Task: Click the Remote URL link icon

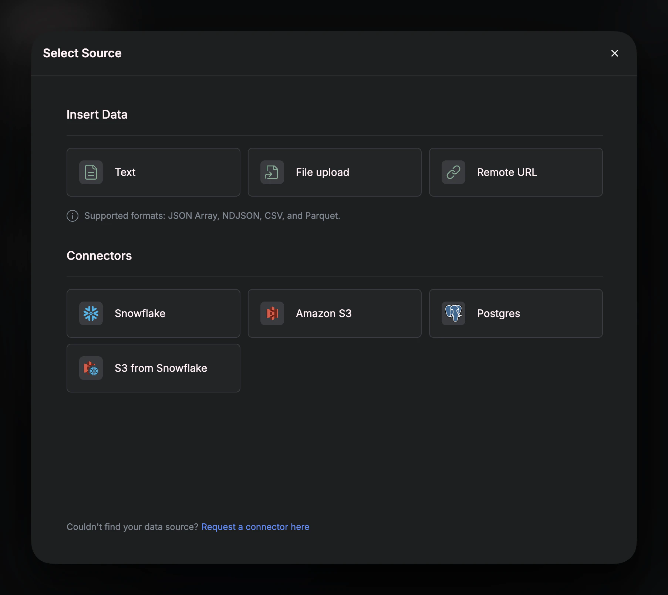Action: pos(453,172)
